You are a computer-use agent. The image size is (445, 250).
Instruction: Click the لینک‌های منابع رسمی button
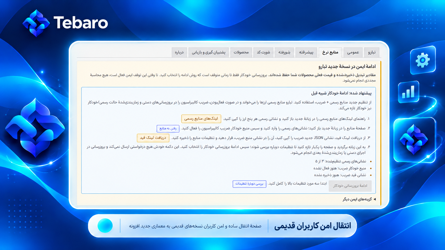(201, 119)
